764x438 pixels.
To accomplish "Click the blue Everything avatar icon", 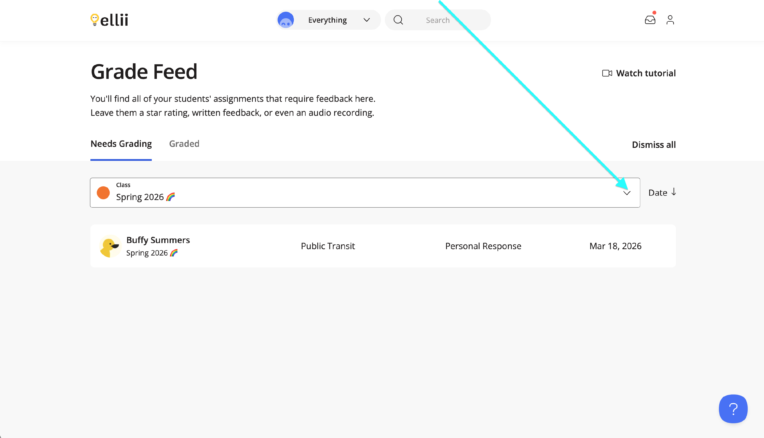I will [286, 20].
